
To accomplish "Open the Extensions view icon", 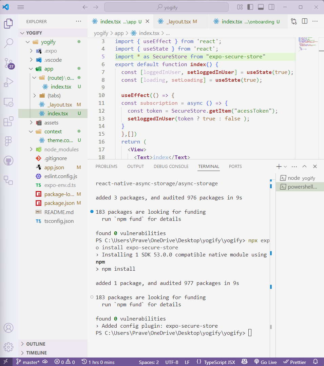I will pos(8,121).
